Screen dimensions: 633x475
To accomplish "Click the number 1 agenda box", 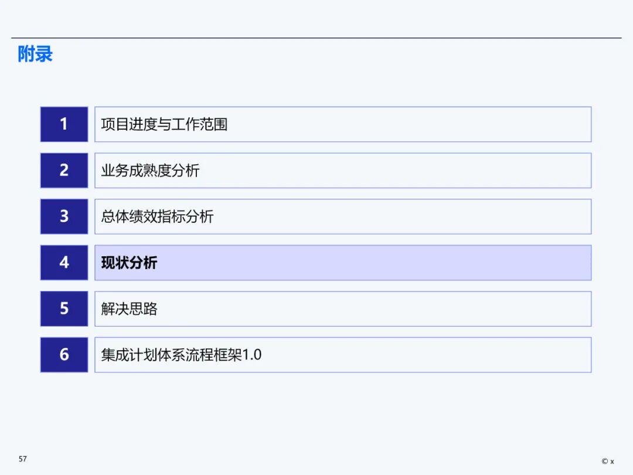I will [64, 124].
